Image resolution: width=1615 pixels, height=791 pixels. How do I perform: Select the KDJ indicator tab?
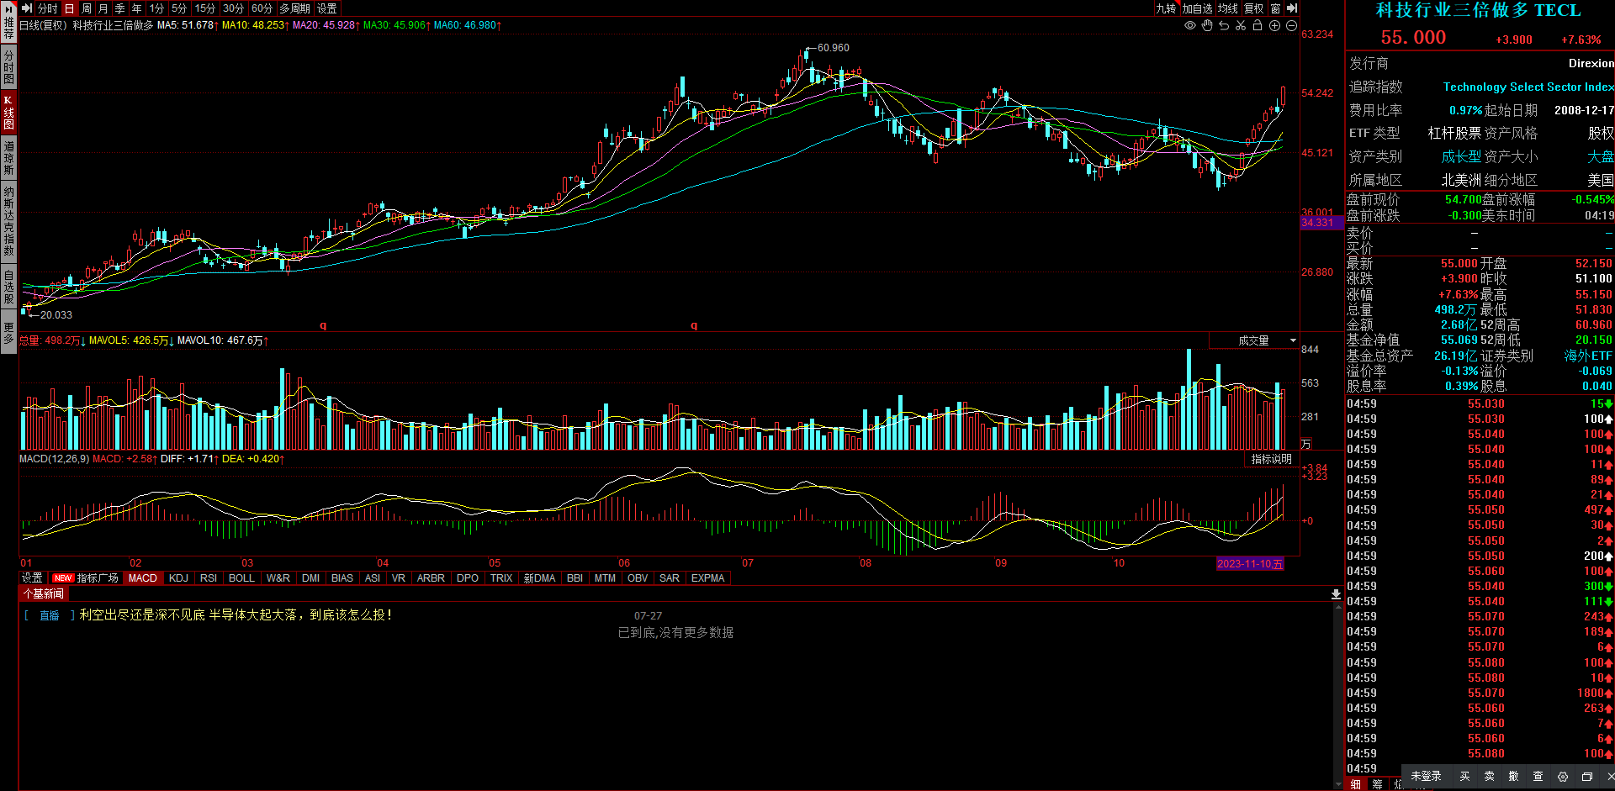coord(178,578)
